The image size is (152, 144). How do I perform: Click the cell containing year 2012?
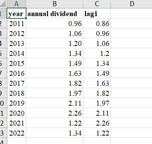(x=17, y=33)
